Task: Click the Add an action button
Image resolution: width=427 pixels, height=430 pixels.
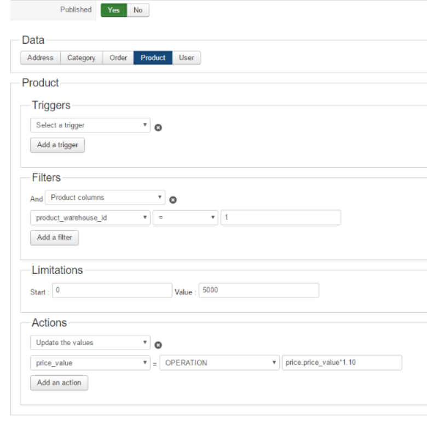Action: tap(59, 383)
